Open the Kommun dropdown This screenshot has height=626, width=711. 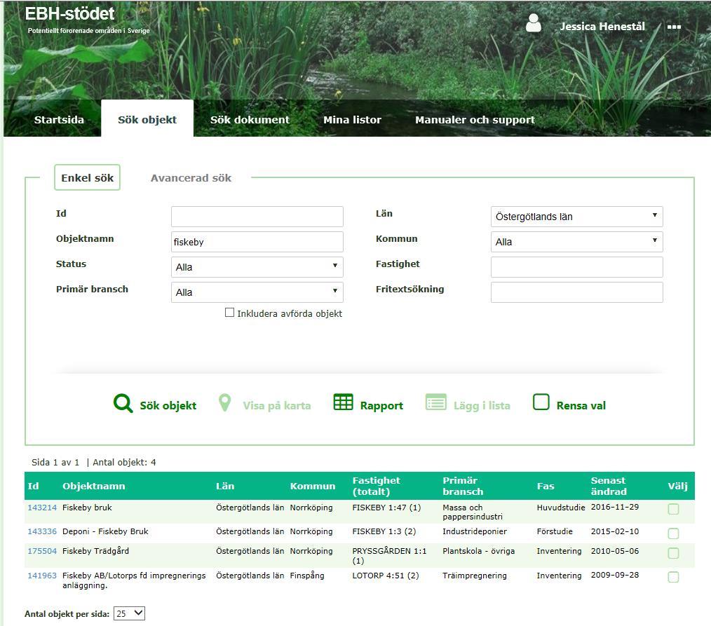[577, 242]
